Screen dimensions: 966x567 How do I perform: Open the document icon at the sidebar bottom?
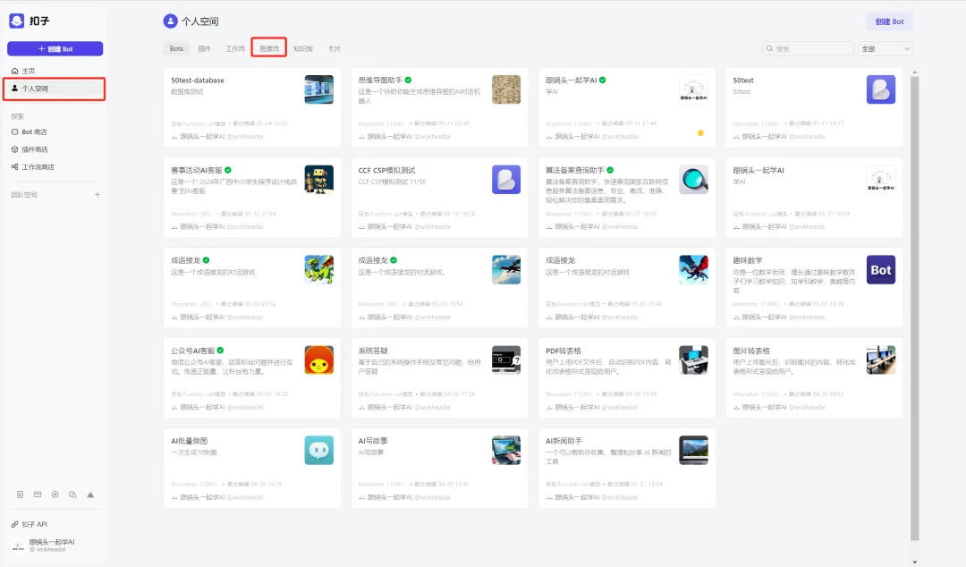pos(21,495)
